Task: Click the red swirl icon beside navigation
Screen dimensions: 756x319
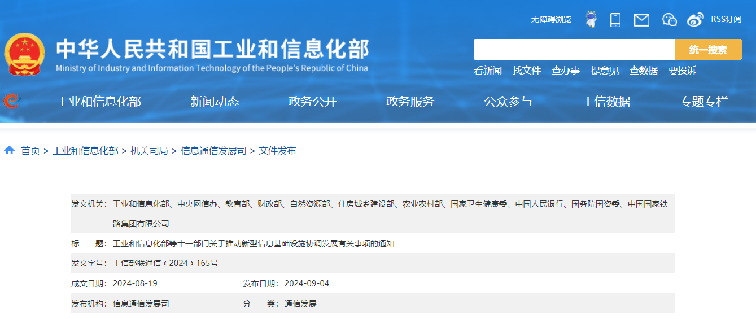Action: click(11, 101)
